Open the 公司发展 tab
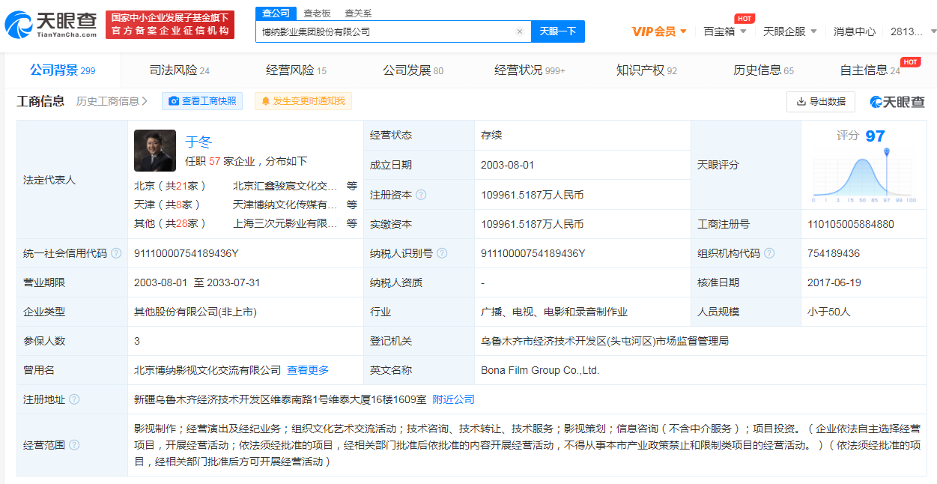937x484 pixels. tap(413, 70)
